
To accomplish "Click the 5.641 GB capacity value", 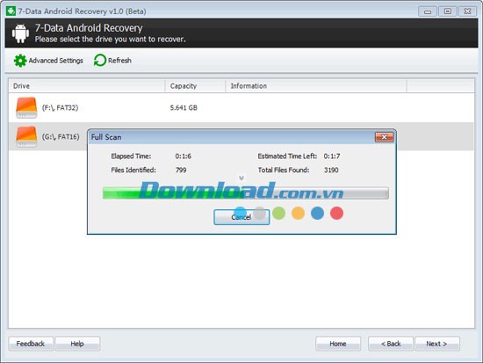I will coord(184,107).
